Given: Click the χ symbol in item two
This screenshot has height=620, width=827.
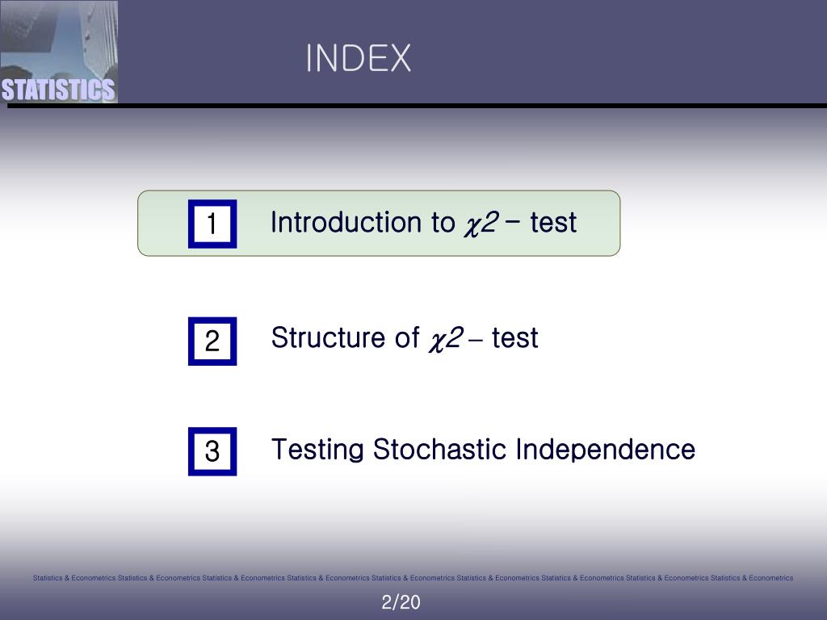Looking at the screenshot, I should (x=437, y=340).
